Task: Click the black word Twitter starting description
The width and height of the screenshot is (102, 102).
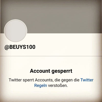Action: pyautogui.click(x=15, y=80)
